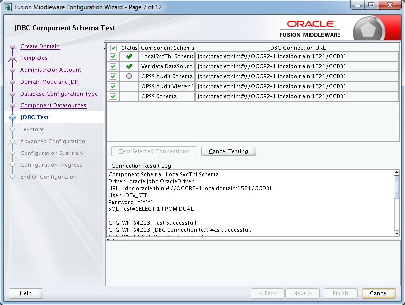Image resolution: width=405 pixels, height=305 pixels.
Task: Select the LocalSvcTbl Schema name cell
Action: click(x=167, y=56)
